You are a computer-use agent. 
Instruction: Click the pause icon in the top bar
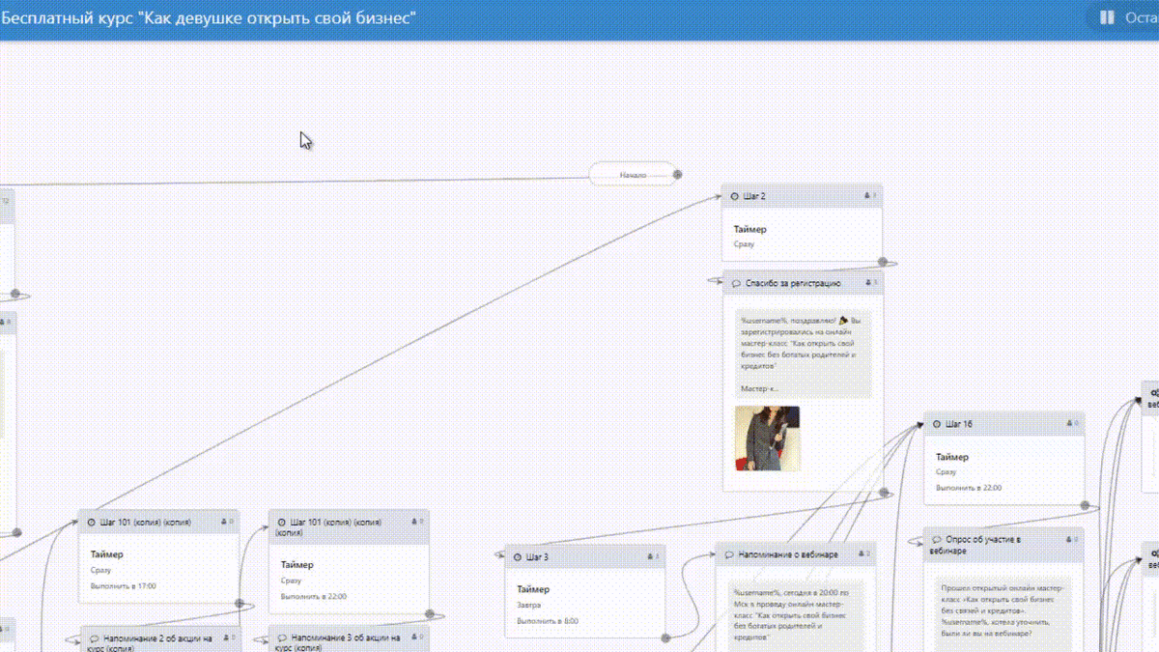click(x=1107, y=17)
